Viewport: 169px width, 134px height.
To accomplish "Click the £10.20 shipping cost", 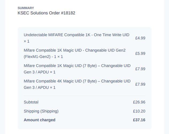I will 139,111.
